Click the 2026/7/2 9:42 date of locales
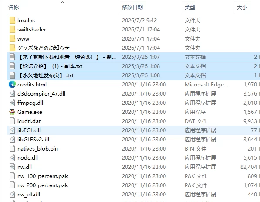The image size is (260, 202). click(139, 20)
